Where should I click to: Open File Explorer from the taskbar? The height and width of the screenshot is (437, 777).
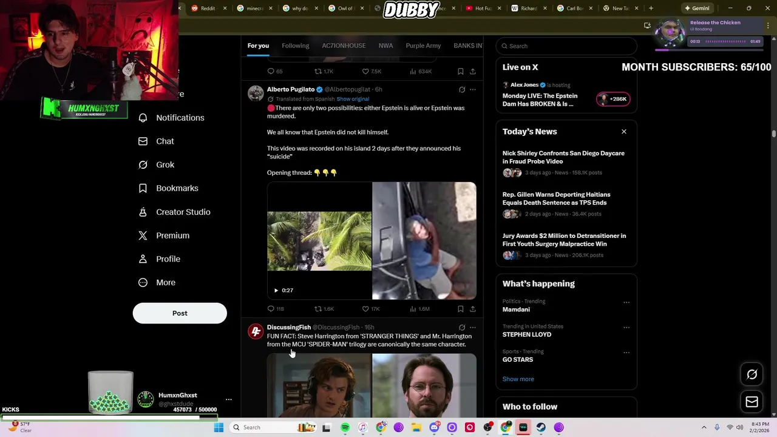[416, 427]
